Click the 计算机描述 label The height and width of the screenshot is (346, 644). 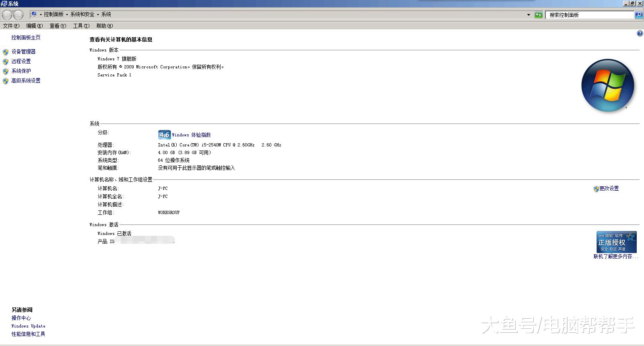coord(111,204)
